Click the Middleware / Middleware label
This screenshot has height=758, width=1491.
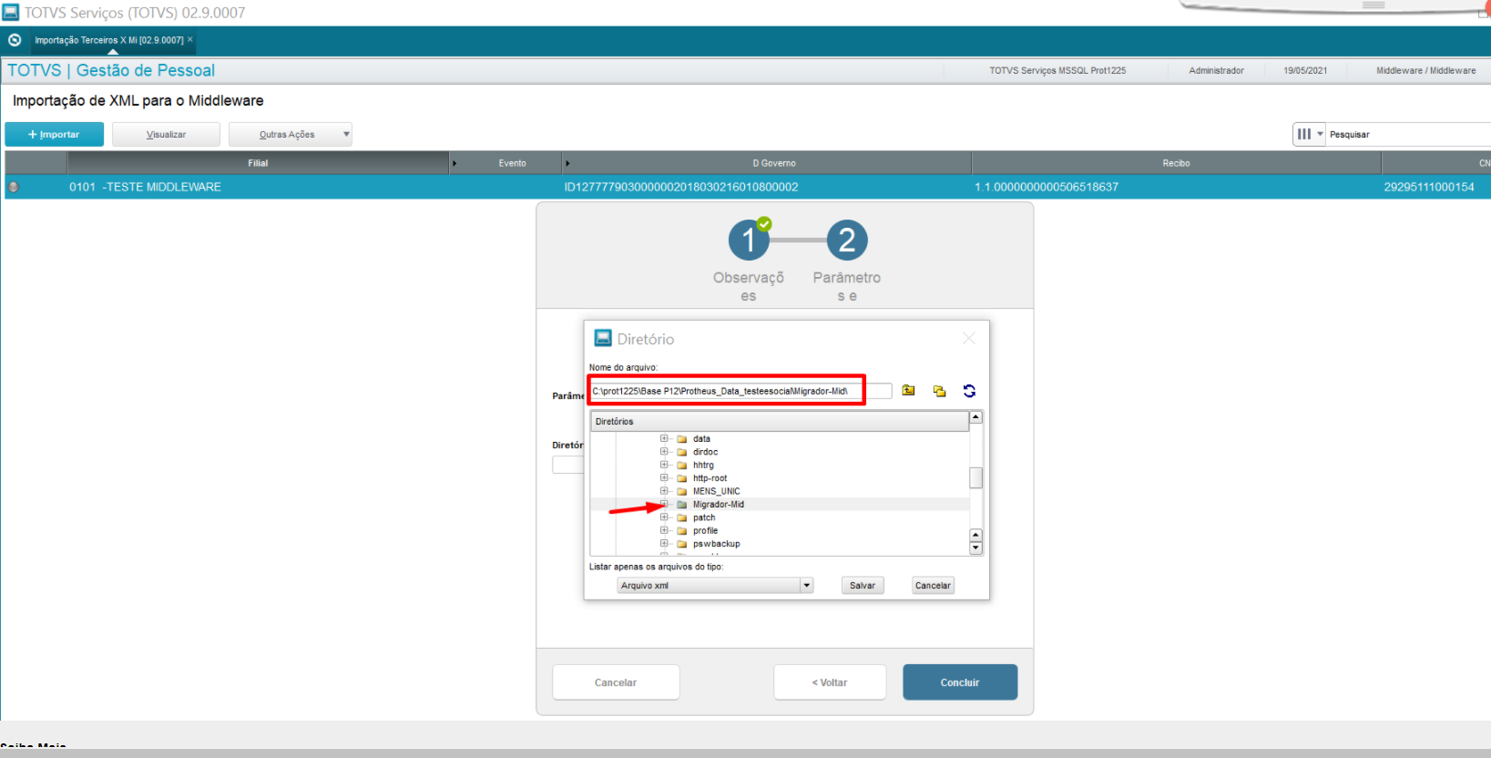1426,70
